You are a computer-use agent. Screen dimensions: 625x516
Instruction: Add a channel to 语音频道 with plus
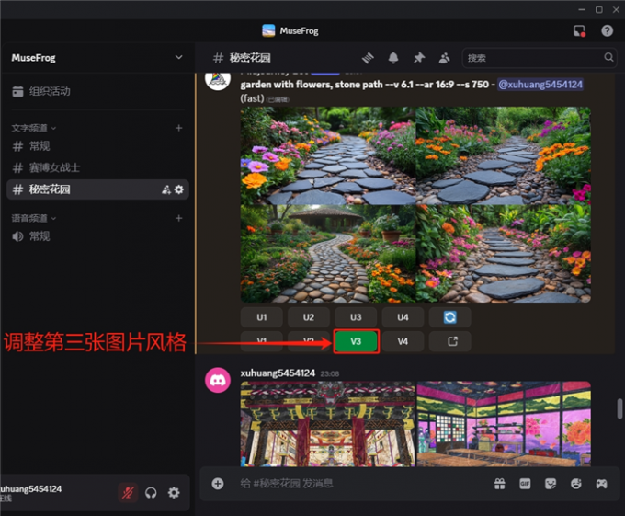pyautogui.click(x=179, y=218)
